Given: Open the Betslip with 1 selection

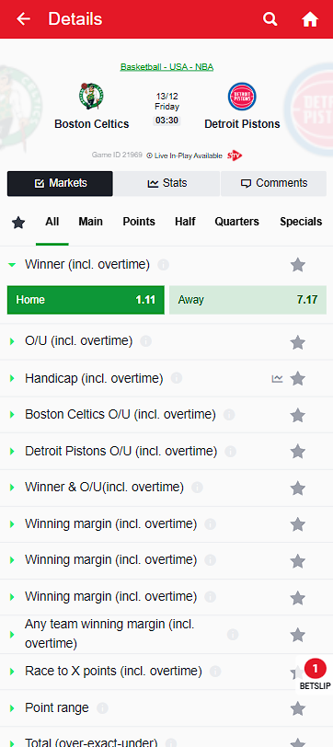Looking at the screenshot, I should (315, 674).
